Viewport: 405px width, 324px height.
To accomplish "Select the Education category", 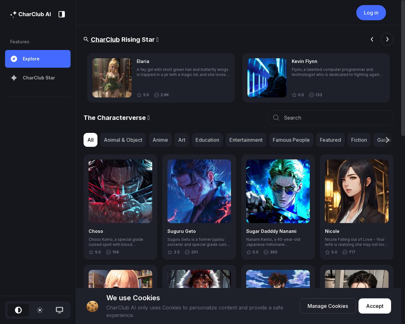I will coord(207,140).
